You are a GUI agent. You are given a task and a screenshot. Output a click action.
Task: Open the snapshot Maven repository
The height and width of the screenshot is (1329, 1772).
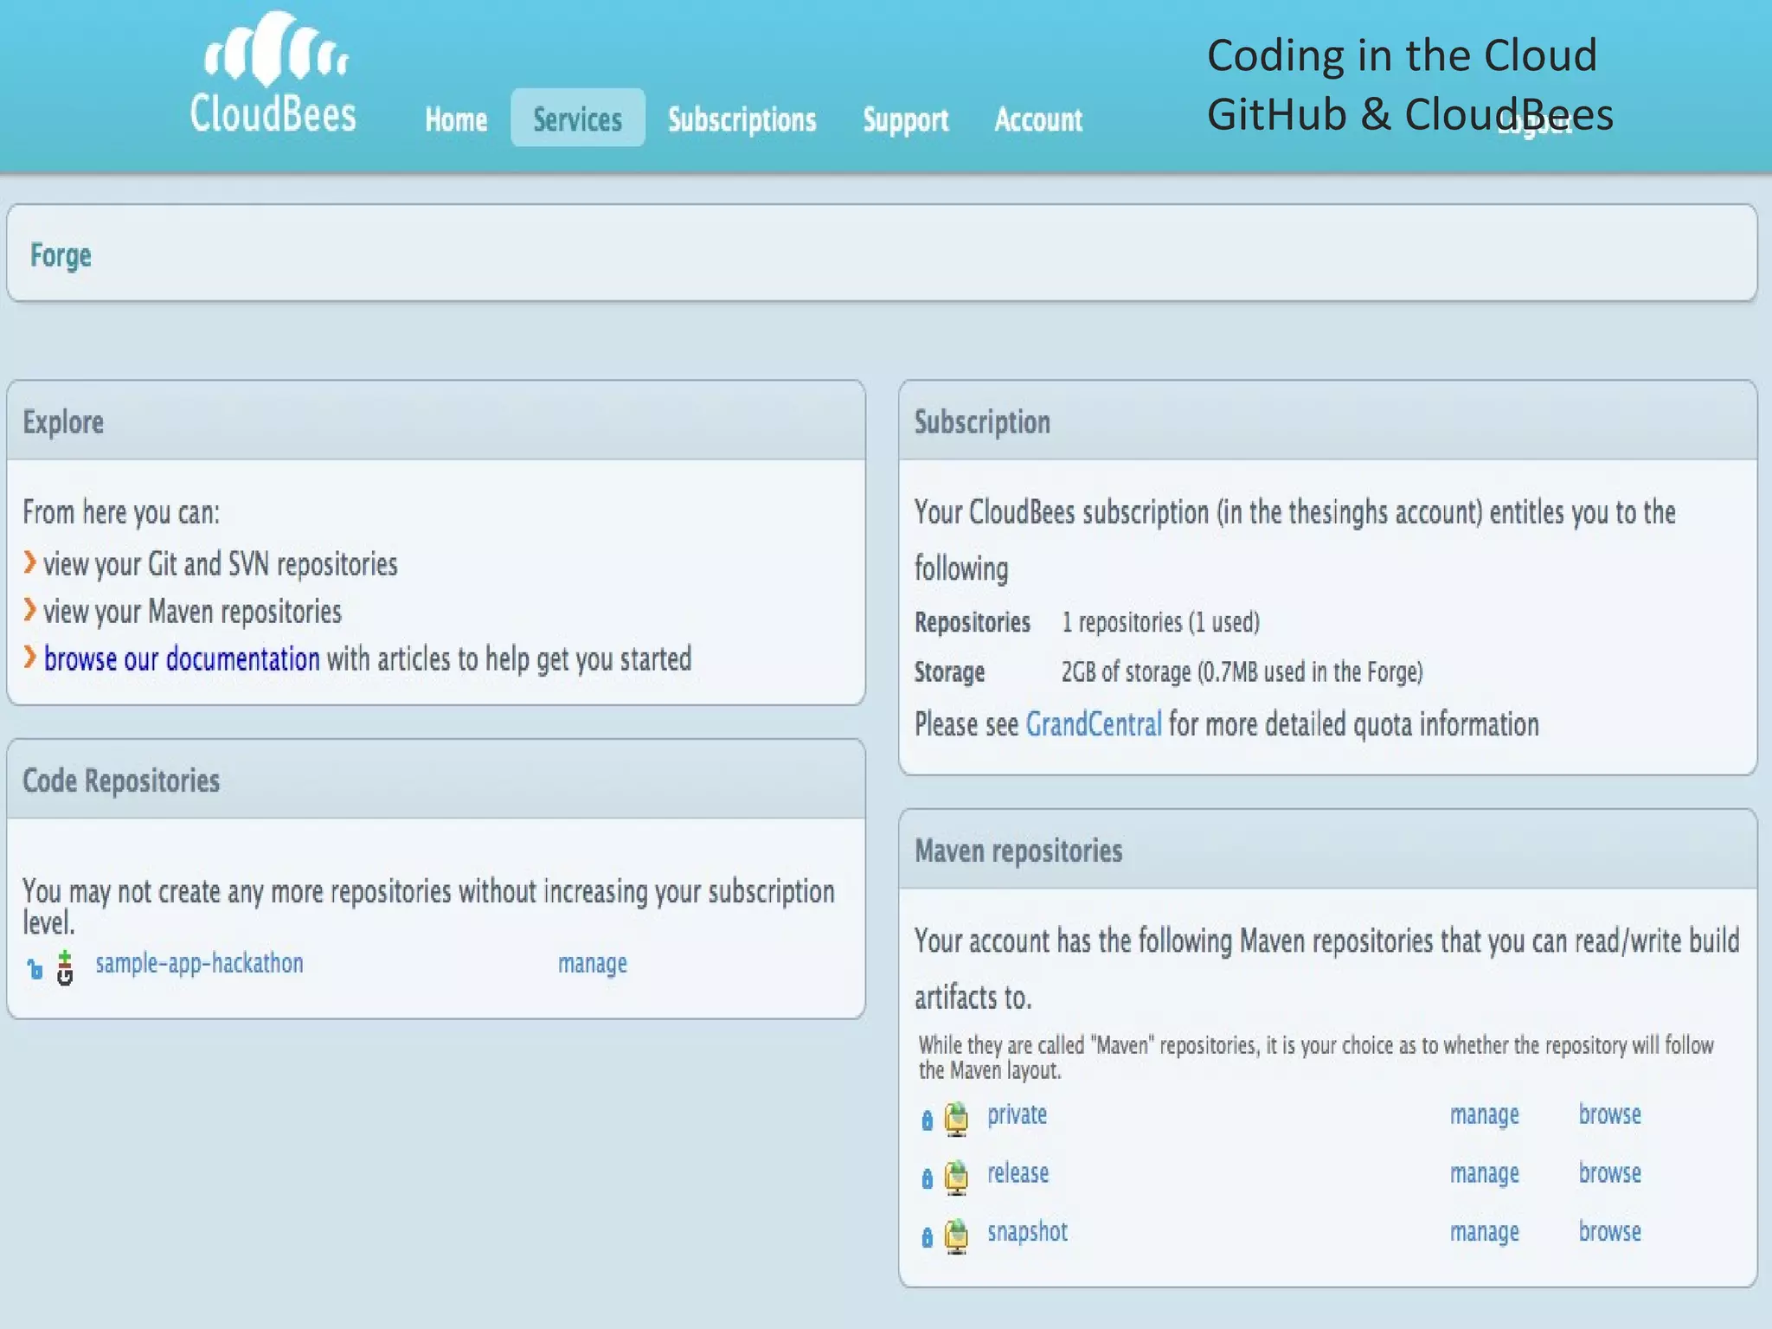click(x=1028, y=1232)
